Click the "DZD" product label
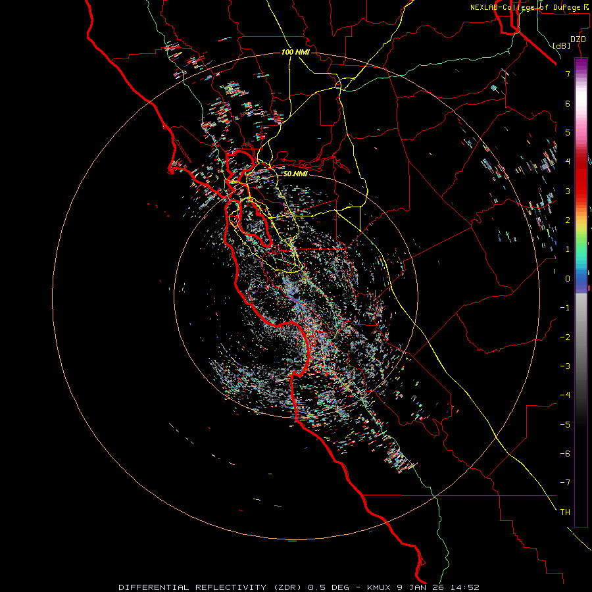 pos(578,39)
